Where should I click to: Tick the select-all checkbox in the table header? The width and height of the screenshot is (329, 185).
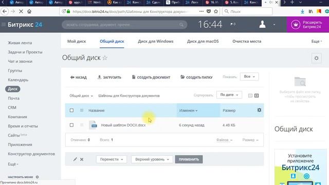coord(71,110)
